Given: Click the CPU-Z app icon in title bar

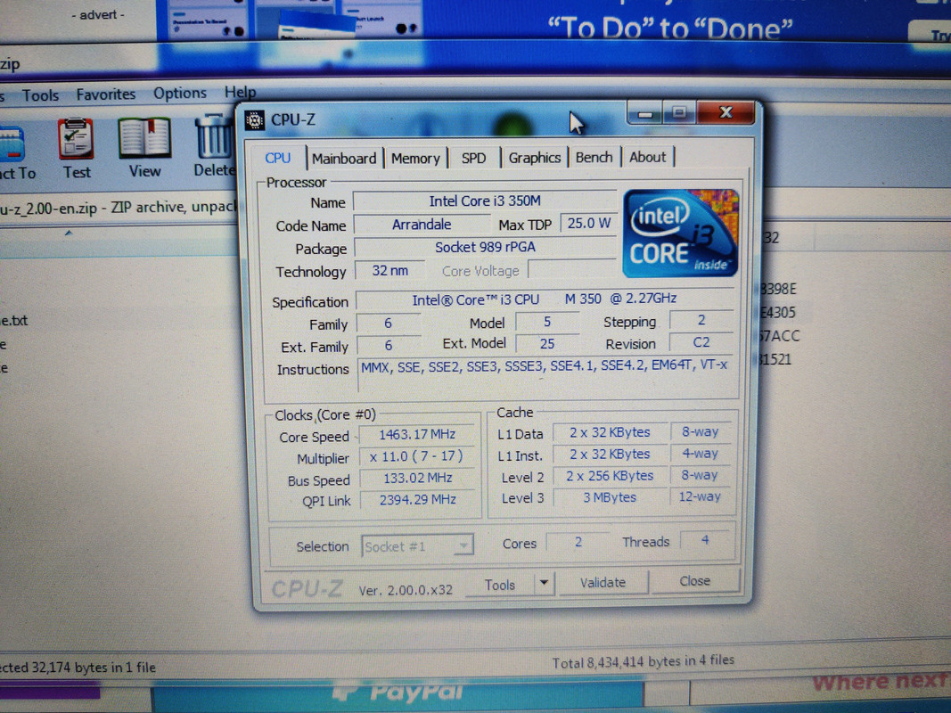Looking at the screenshot, I should click(255, 120).
